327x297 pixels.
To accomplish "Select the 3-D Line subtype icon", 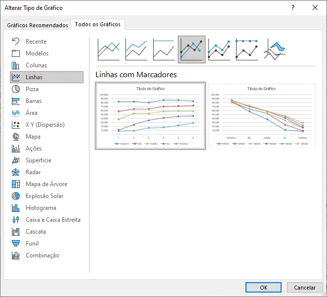I will coord(274,49).
